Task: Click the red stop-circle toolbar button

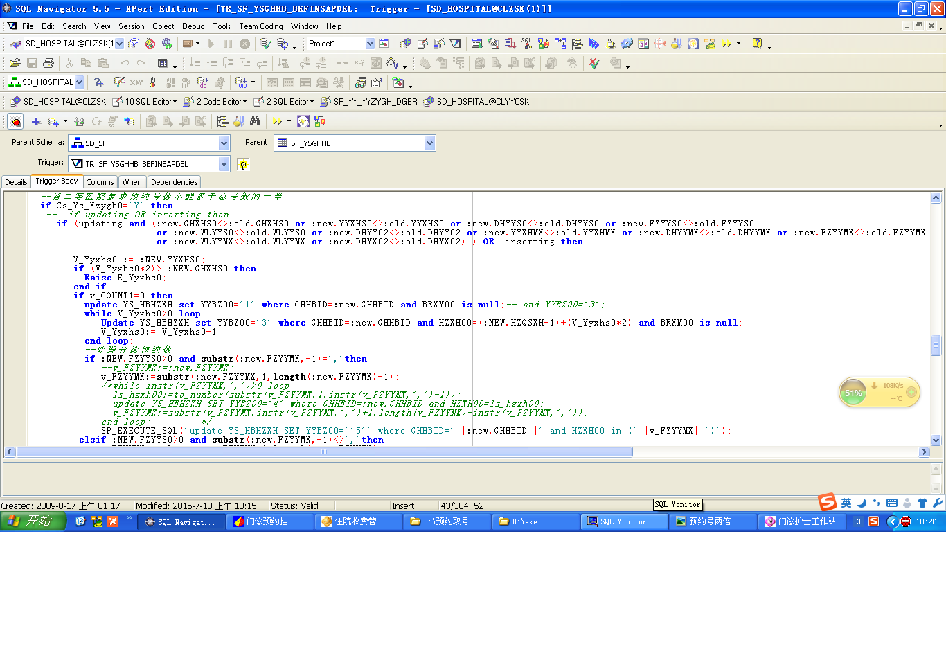Action: 15,122
